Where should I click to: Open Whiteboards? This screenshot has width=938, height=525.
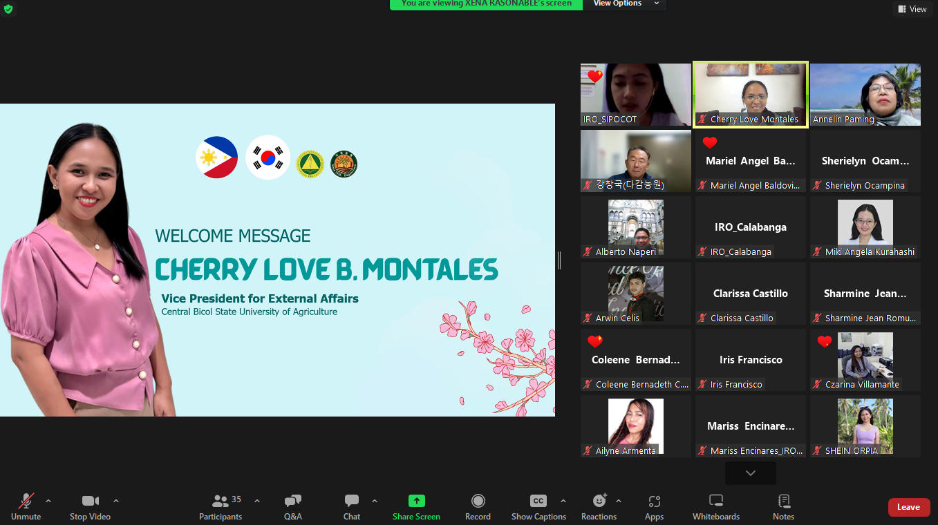tap(716, 506)
